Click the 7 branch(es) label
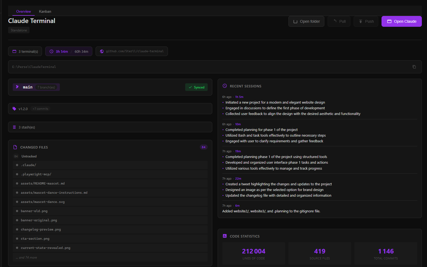Image resolution: width=427 pixels, height=267 pixels. [x=46, y=87]
